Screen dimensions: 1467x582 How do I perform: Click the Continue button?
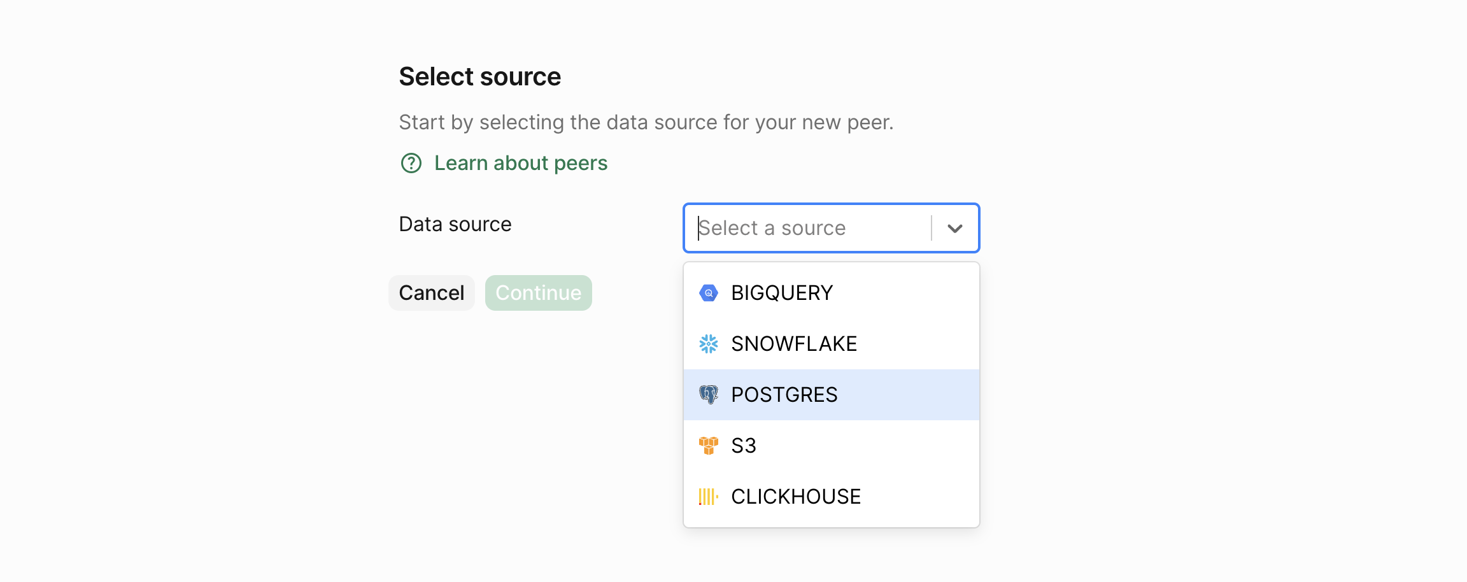click(538, 293)
